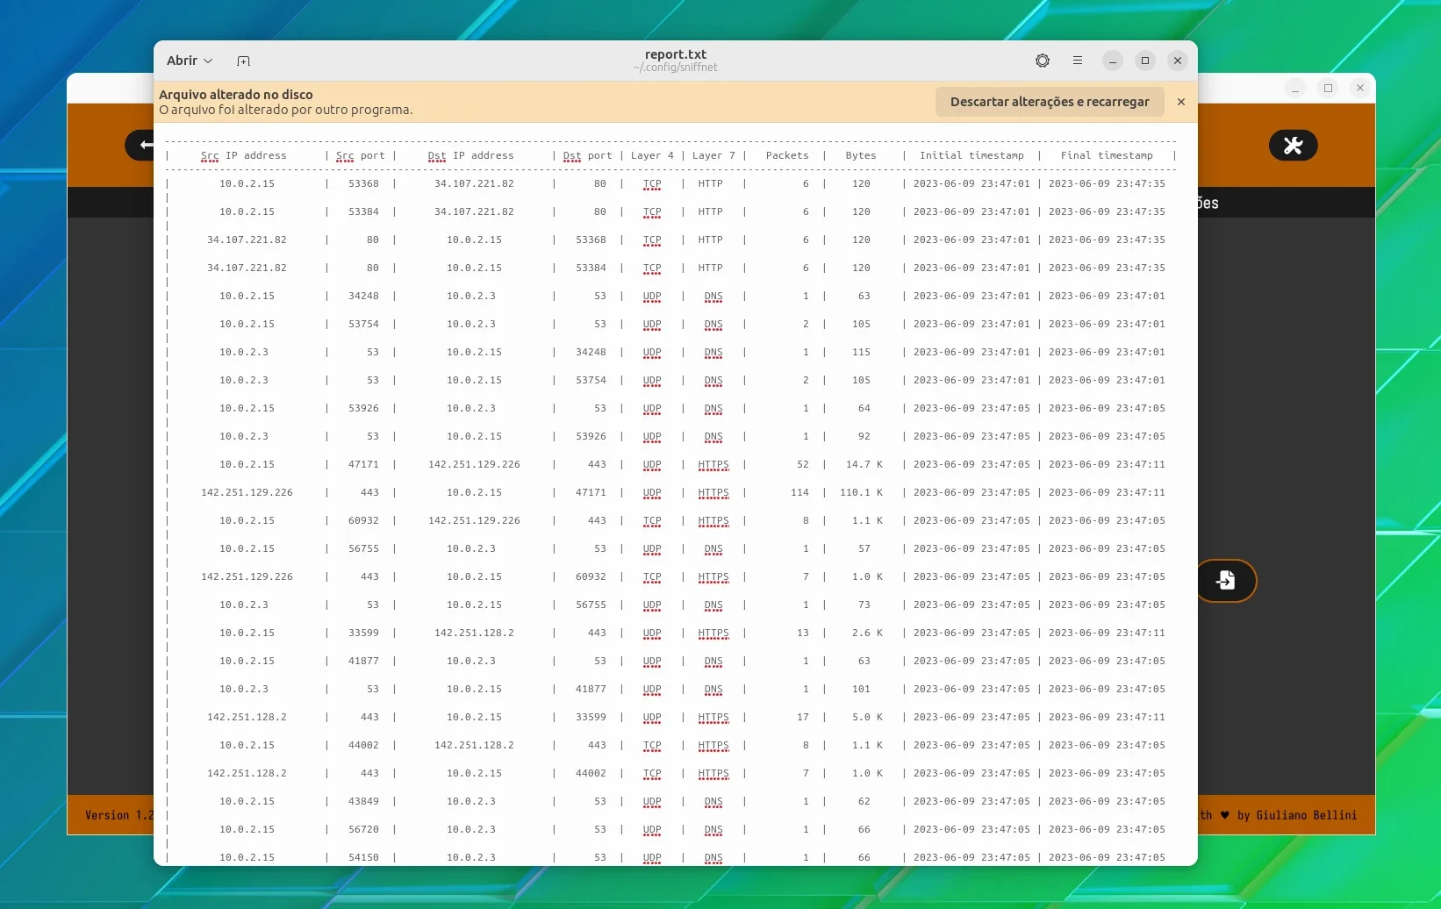Image resolution: width=1441 pixels, height=909 pixels.
Task: Click the 'Initial timestamp' column header
Action: [x=971, y=155]
